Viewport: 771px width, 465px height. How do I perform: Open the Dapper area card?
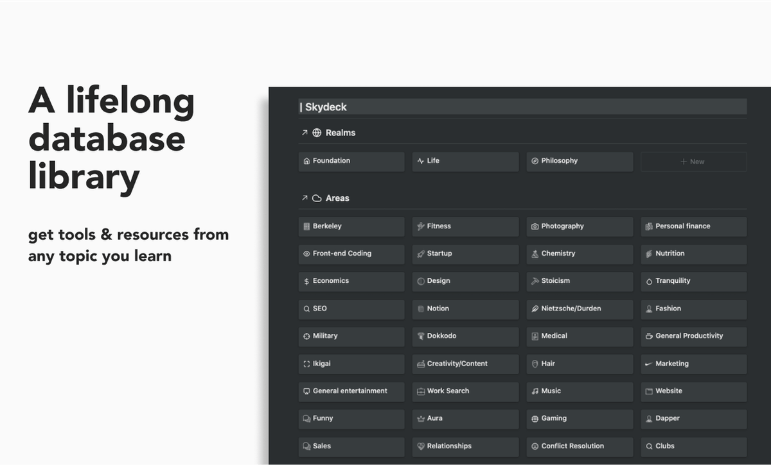point(694,419)
